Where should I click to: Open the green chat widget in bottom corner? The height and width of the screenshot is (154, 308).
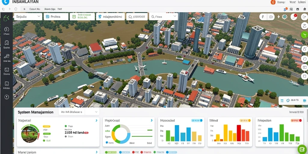[x=302, y=149]
